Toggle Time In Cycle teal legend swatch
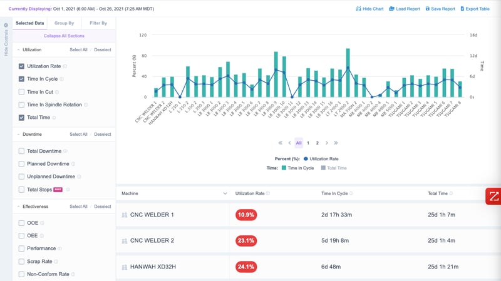 (x=284, y=168)
